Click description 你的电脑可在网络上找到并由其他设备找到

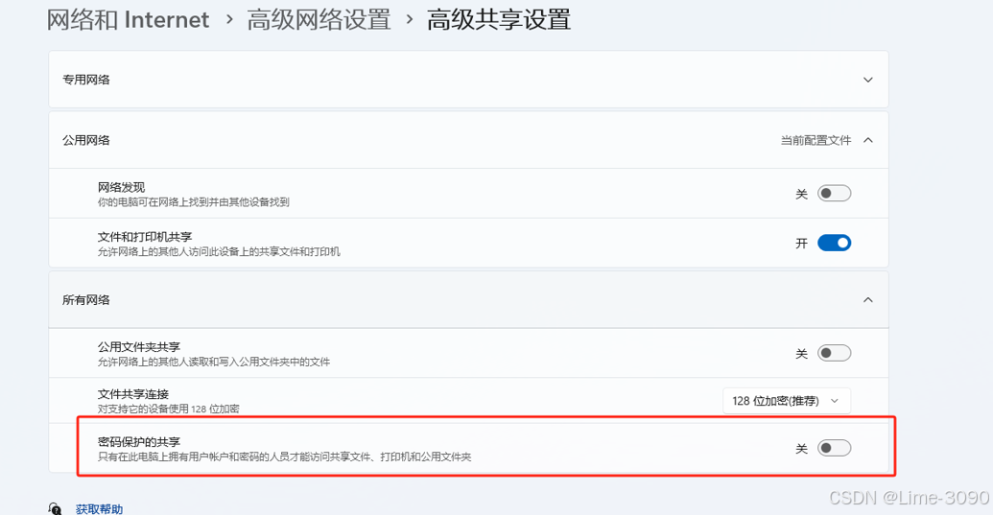coord(194,202)
